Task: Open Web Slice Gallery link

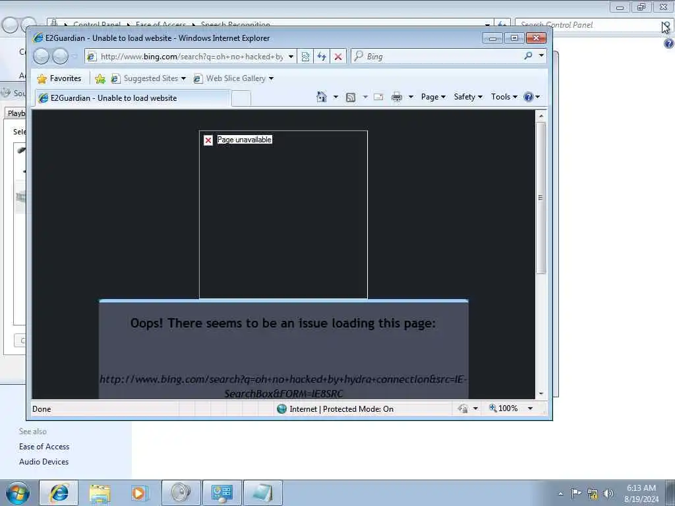Action: point(234,78)
